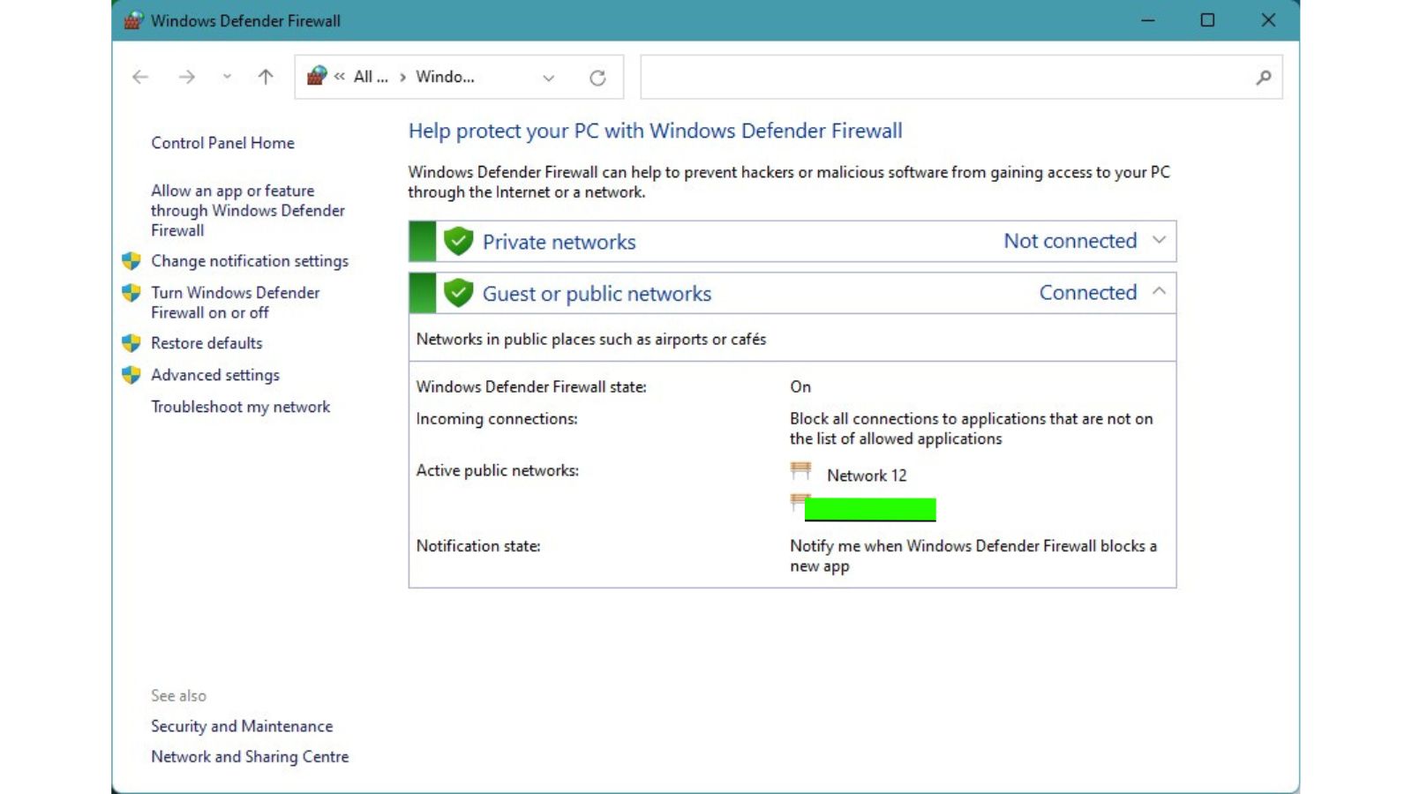Click inside the Control Panel search box

coord(961,77)
